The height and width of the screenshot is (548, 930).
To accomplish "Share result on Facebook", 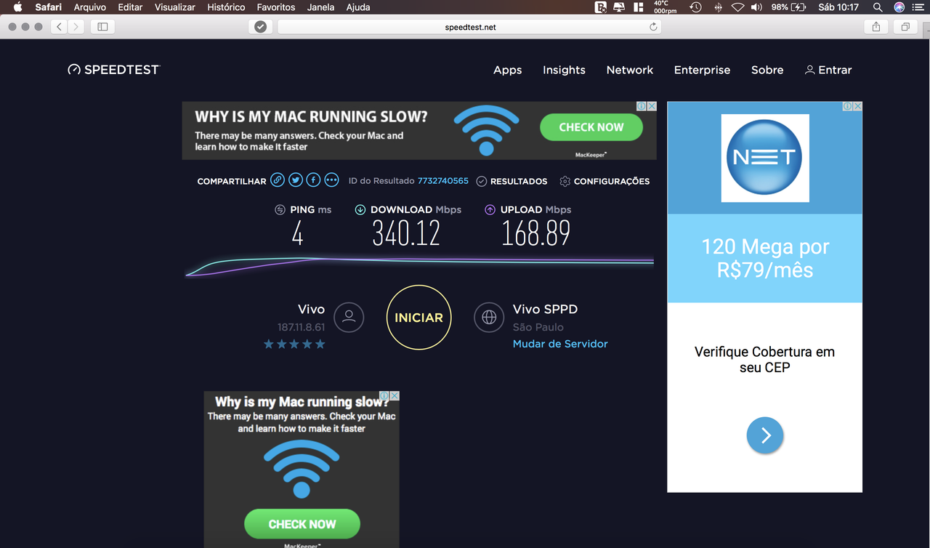I will coord(313,180).
